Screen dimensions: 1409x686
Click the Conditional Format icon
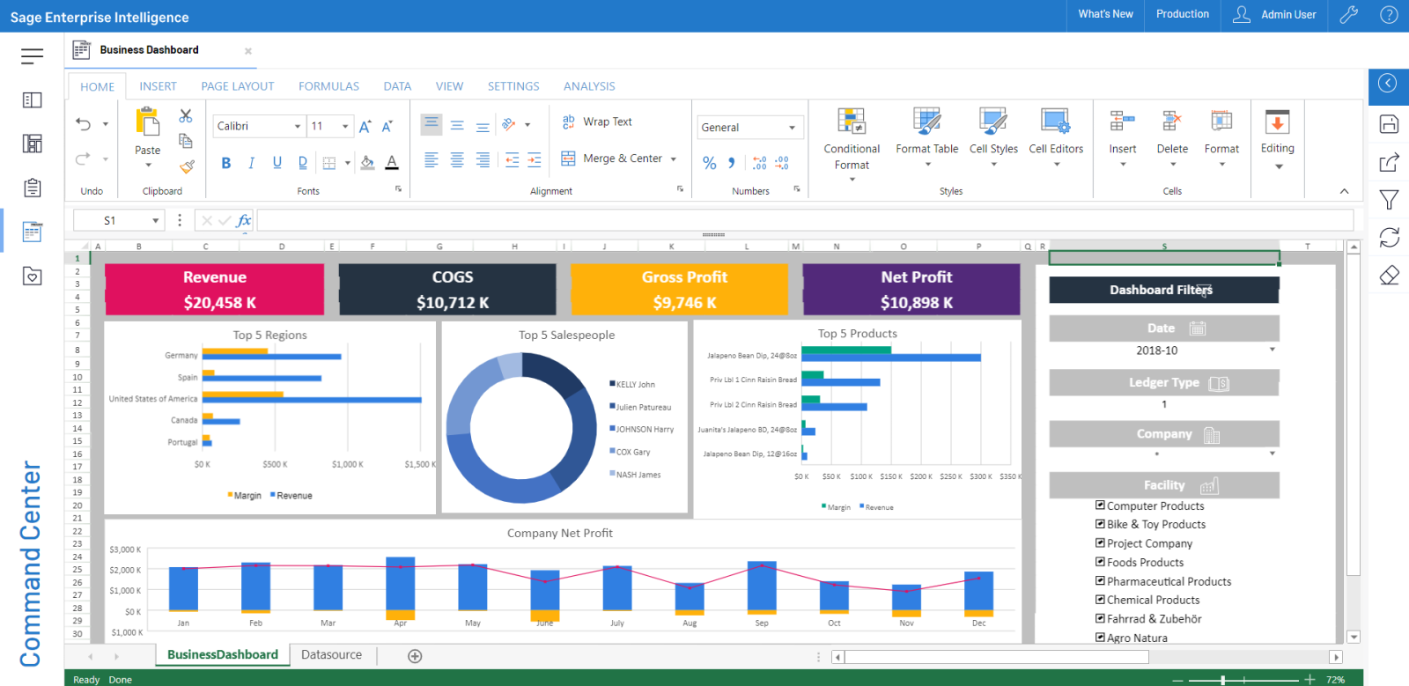852,122
